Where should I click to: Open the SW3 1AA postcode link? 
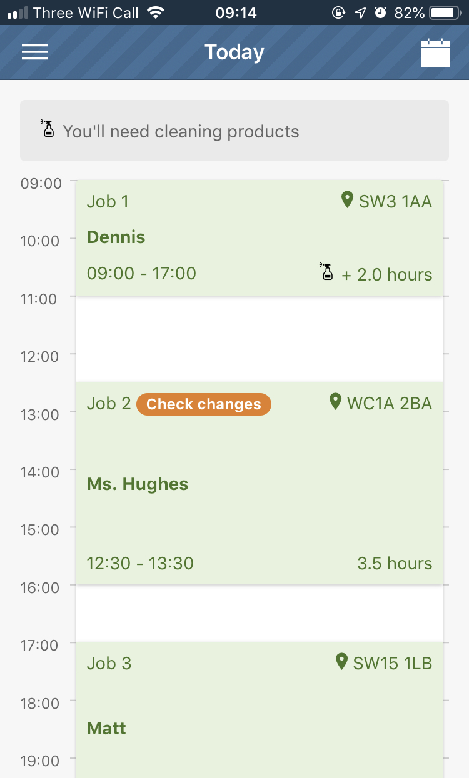(x=395, y=201)
